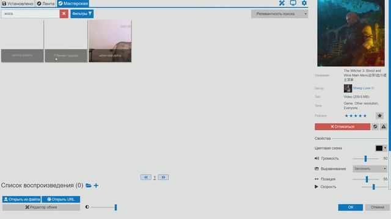Open the wallpaper editor tools icon
The height and width of the screenshot is (219, 391).
pyautogui.click(x=282, y=3)
